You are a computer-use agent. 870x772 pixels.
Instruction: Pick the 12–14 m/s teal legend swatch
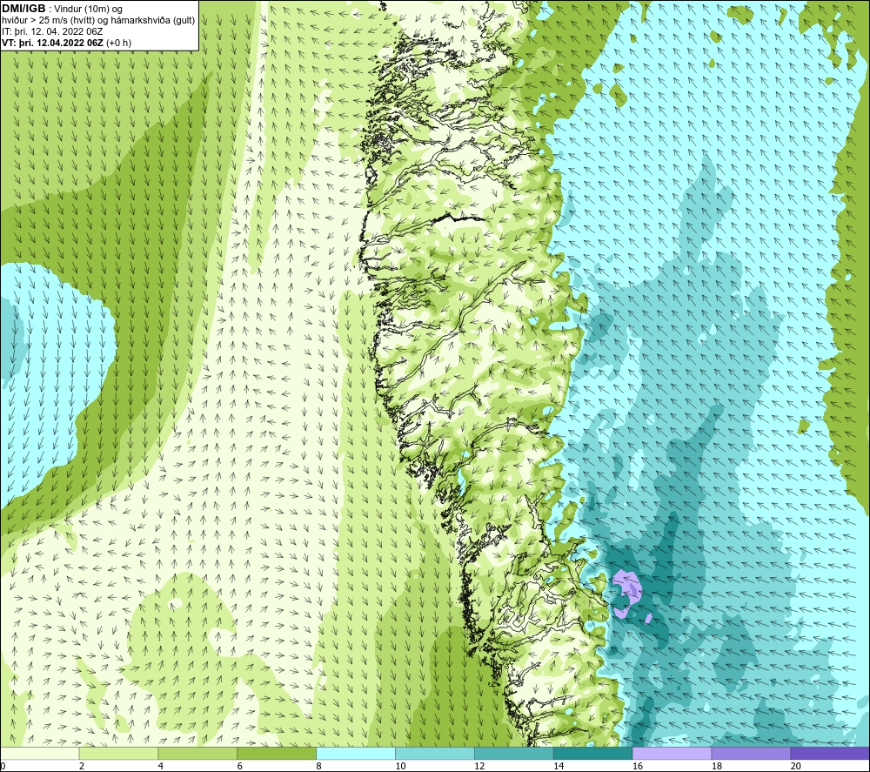click(x=514, y=753)
